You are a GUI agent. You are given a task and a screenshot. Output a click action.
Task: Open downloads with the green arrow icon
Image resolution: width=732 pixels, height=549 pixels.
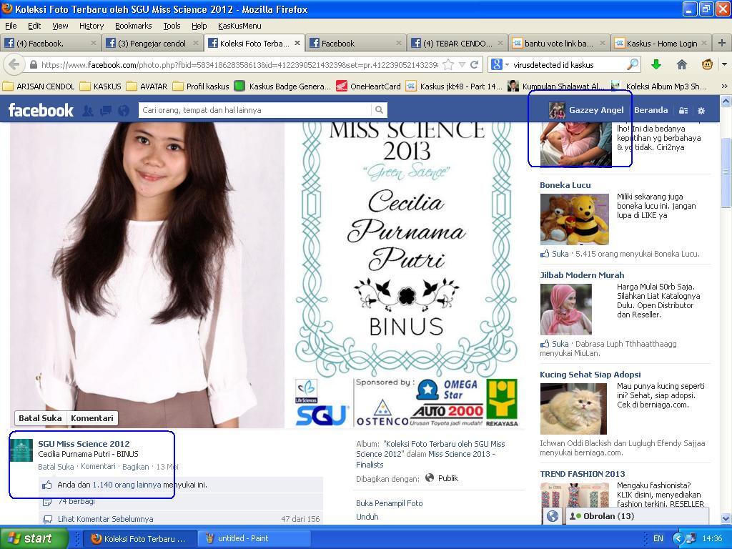click(x=656, y=64)
